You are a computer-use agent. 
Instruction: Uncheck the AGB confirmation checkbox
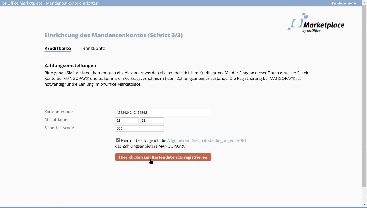118,140
